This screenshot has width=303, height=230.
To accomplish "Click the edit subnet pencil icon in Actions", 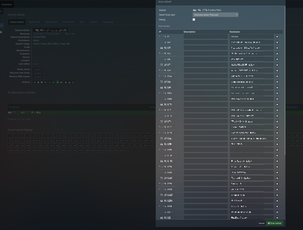I will [35, 82].
